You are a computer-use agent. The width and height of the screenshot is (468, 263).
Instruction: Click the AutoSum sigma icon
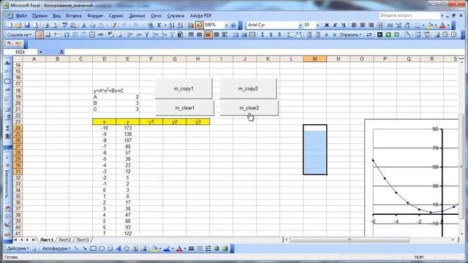159,26
